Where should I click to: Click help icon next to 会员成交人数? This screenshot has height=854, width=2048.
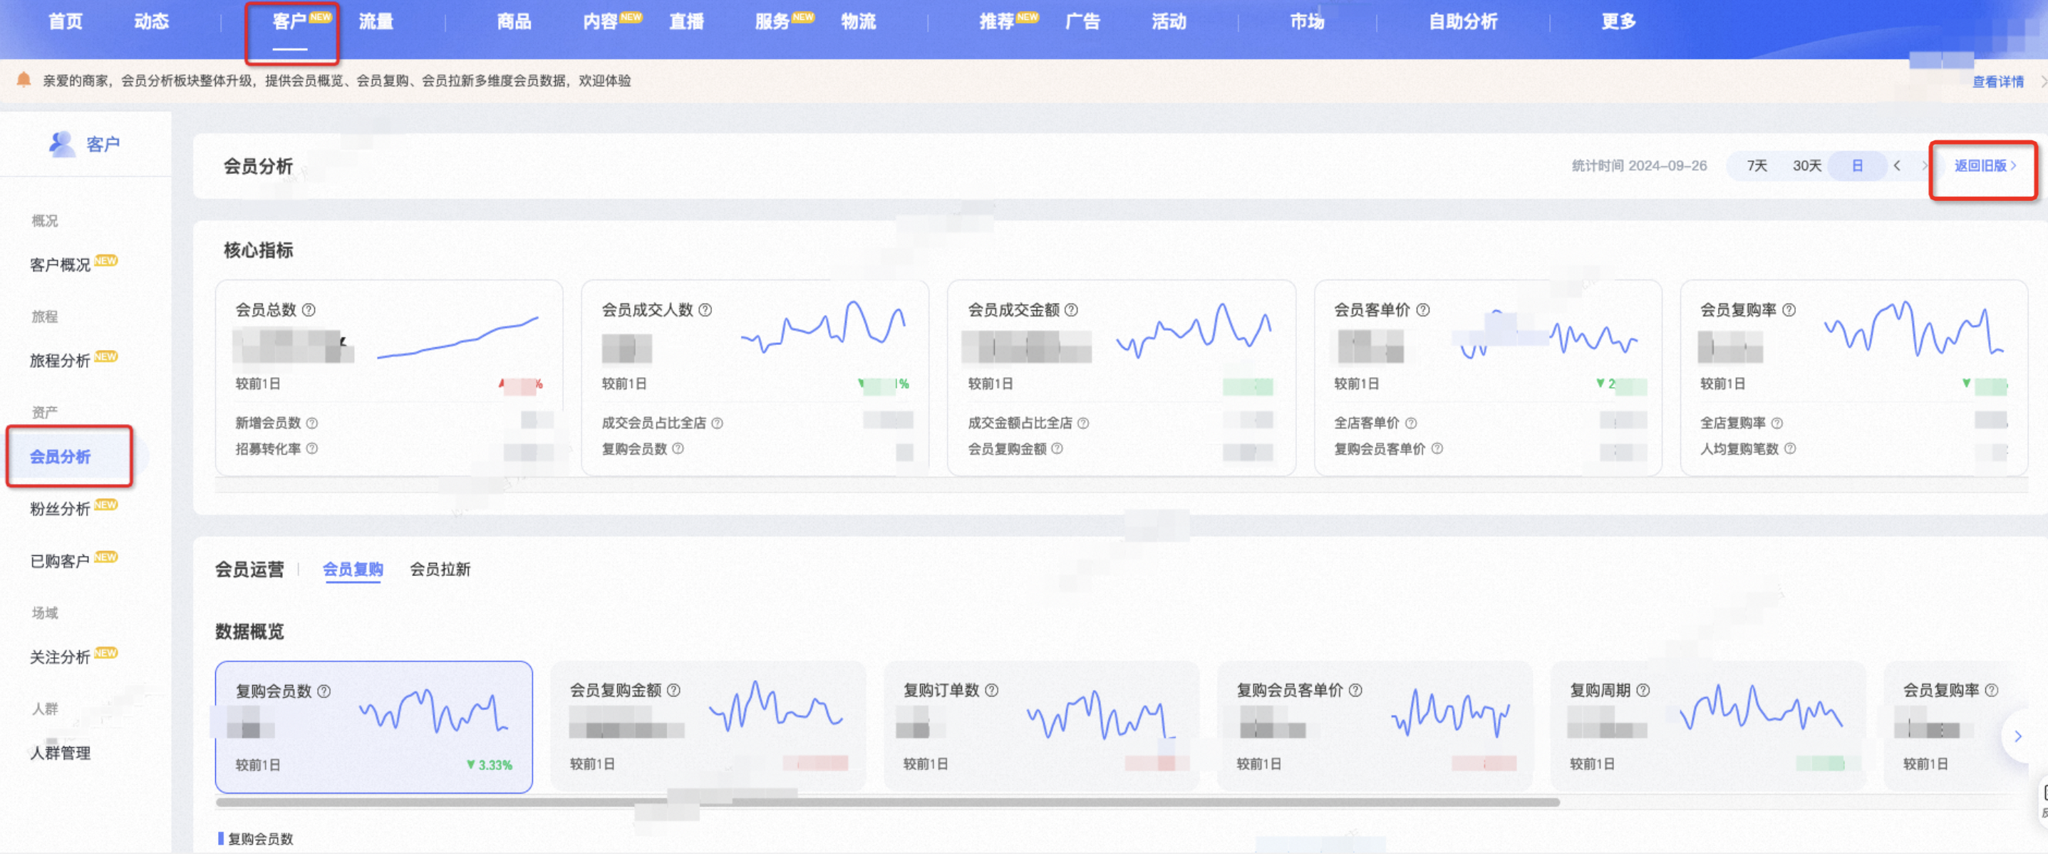[705, 309]
